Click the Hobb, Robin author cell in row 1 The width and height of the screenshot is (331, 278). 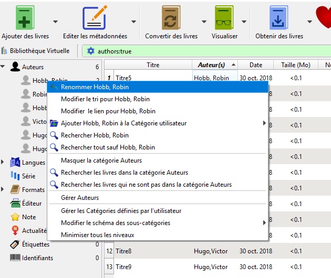pyautogui.click(x=215, y=78)
